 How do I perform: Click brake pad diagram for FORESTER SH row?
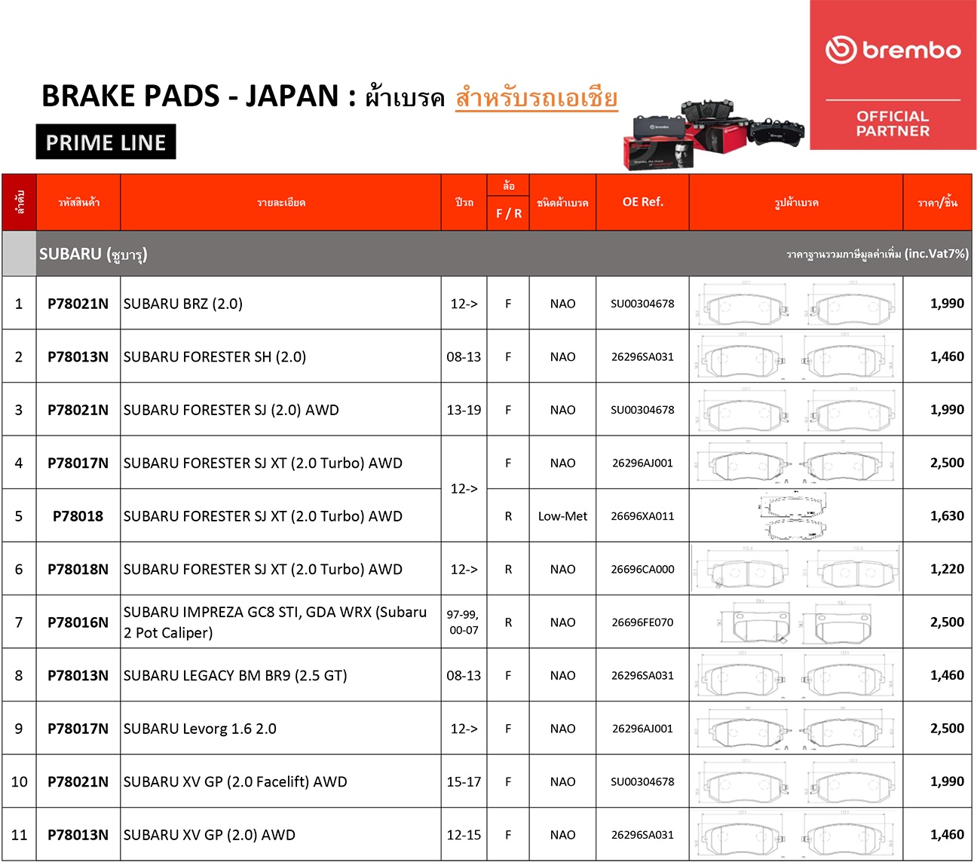[796, 356]
